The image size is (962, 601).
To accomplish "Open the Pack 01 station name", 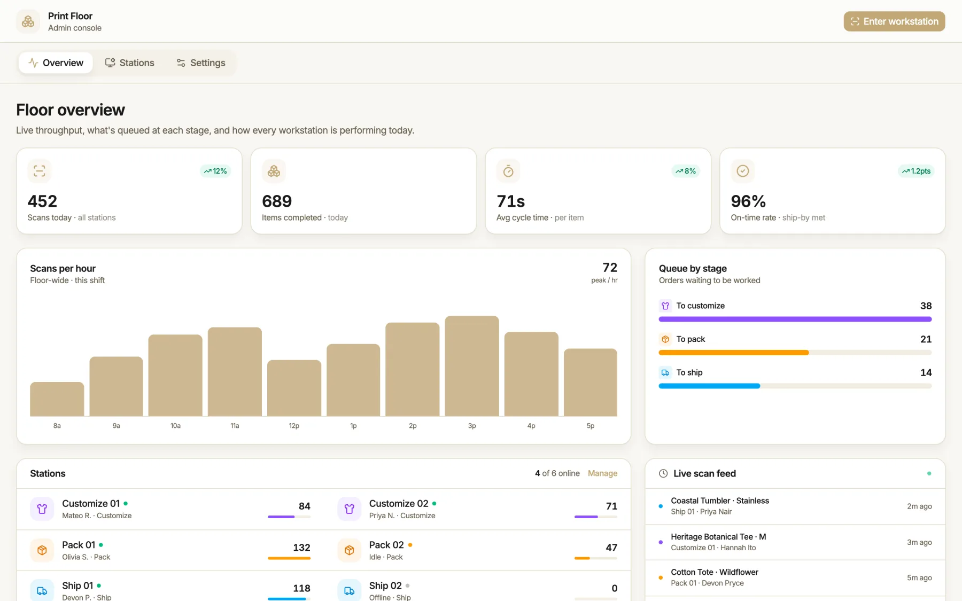I will click(79, 545).
